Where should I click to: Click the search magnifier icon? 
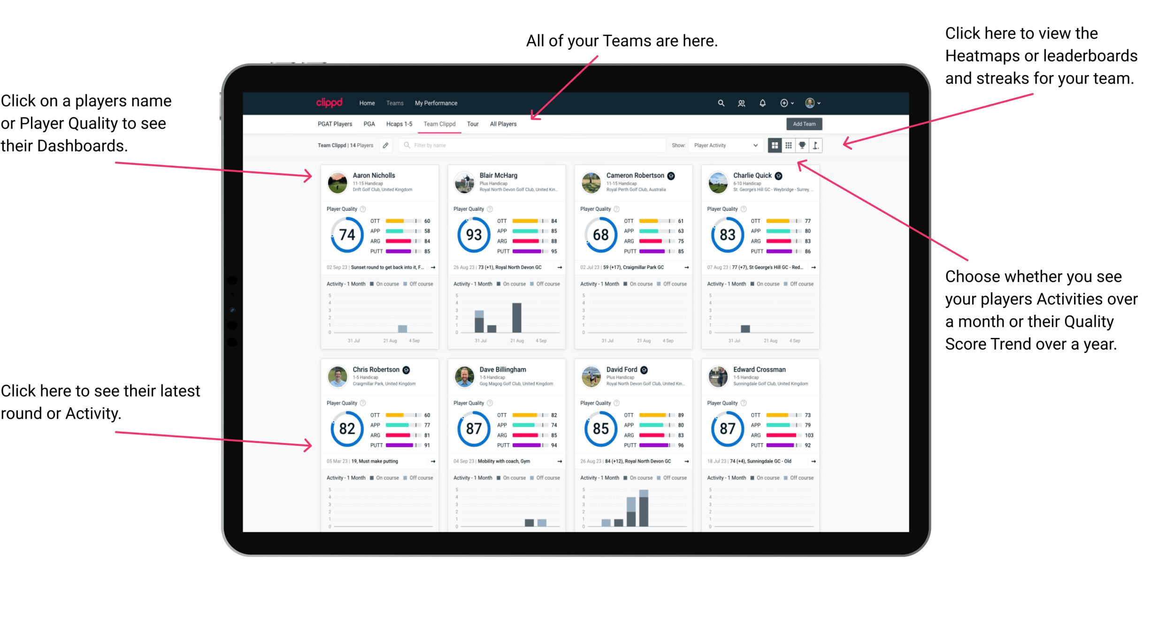coord(720,103)
